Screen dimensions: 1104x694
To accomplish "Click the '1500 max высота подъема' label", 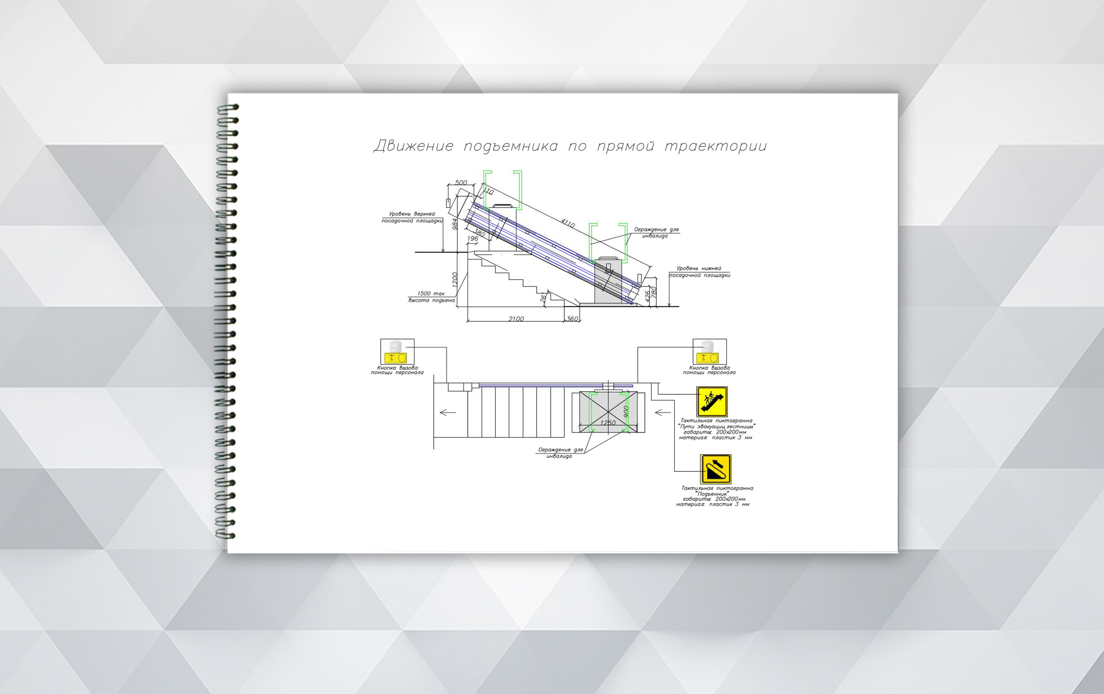I will (431, 297).
